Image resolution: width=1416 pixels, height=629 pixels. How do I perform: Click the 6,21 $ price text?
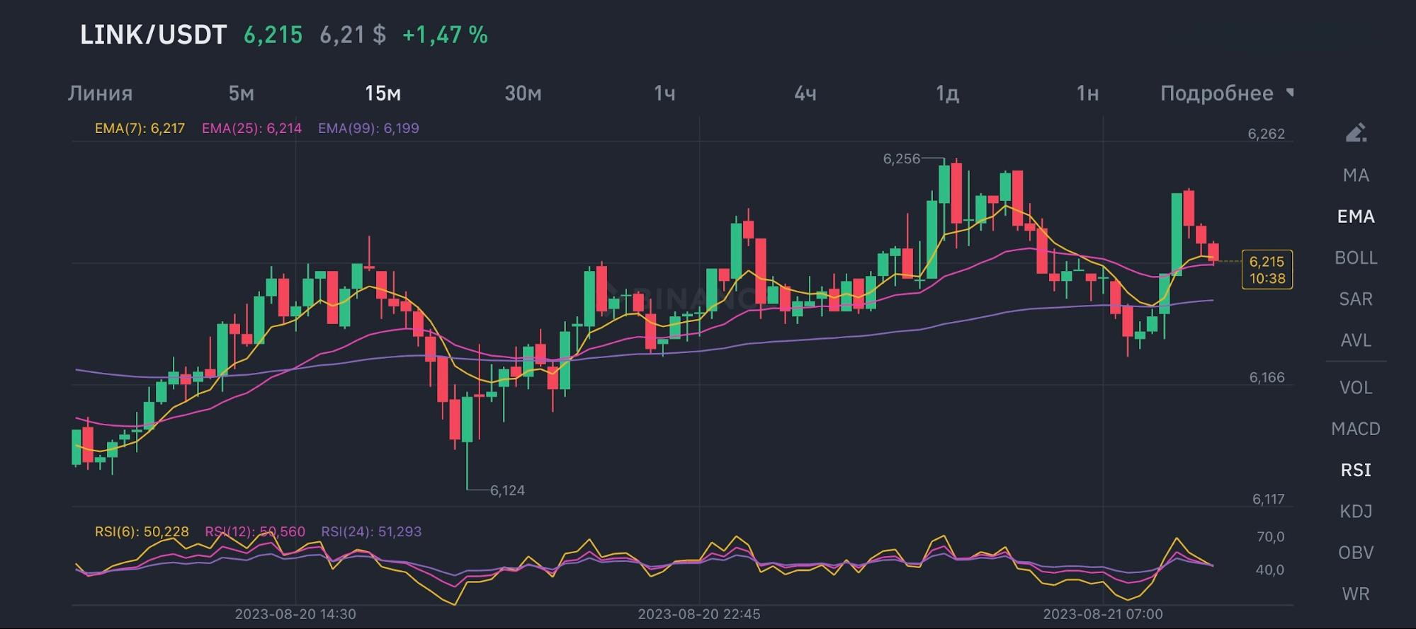tap(353, 35)
